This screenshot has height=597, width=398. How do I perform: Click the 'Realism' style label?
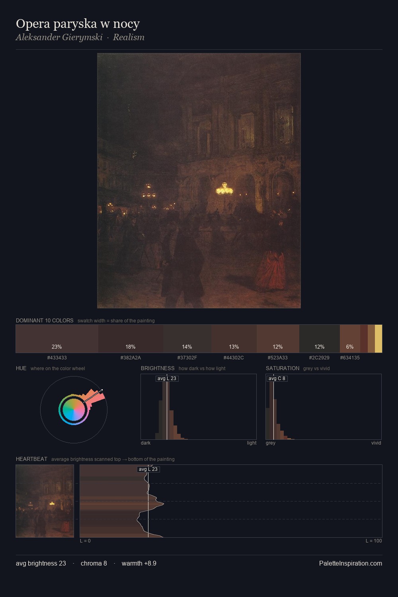tap(129, 37)
